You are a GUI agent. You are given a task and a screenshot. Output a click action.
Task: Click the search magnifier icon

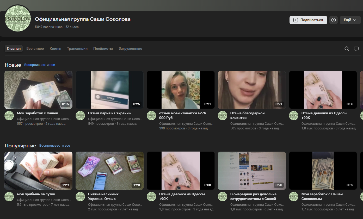347,49
